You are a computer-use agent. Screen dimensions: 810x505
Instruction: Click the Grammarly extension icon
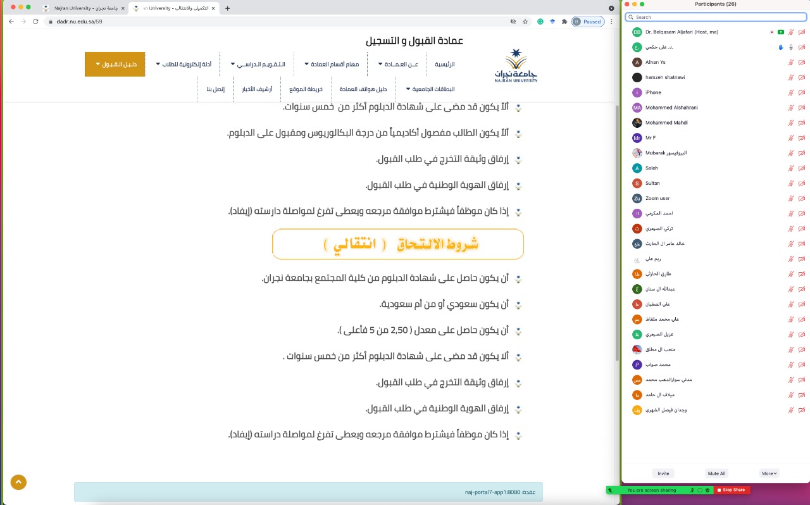coord(540,22)
